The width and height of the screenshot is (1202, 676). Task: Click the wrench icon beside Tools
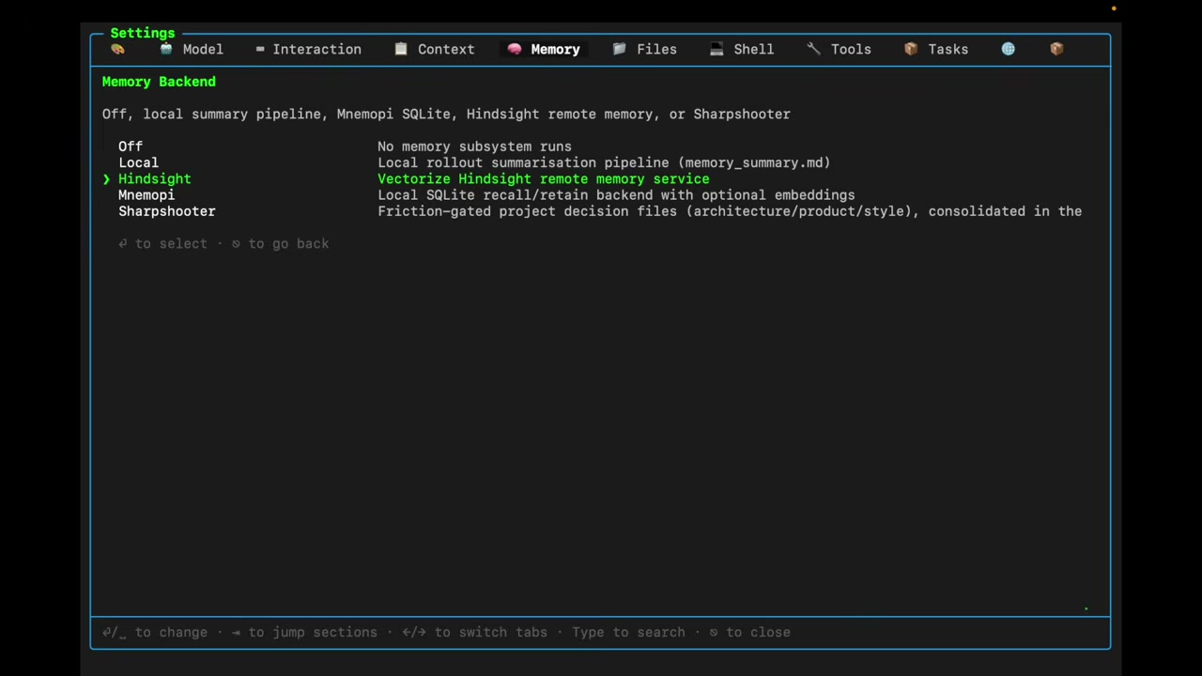813,49
